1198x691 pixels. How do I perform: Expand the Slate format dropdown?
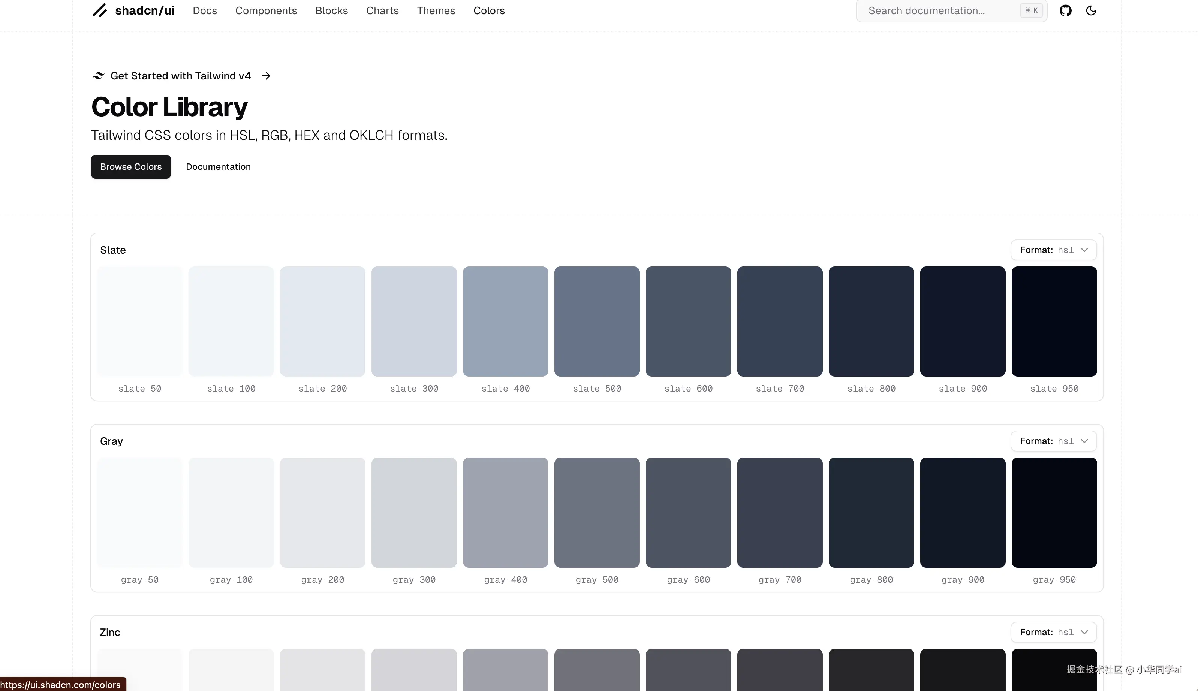coord(1053,250)
